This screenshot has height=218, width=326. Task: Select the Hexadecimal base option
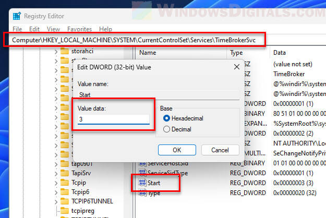tap(167, 118)
